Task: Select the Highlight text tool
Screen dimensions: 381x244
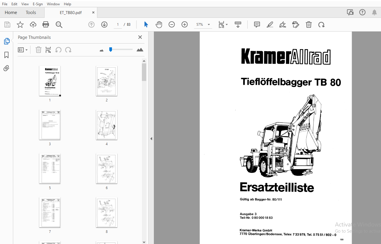Action: coord(270,25)
